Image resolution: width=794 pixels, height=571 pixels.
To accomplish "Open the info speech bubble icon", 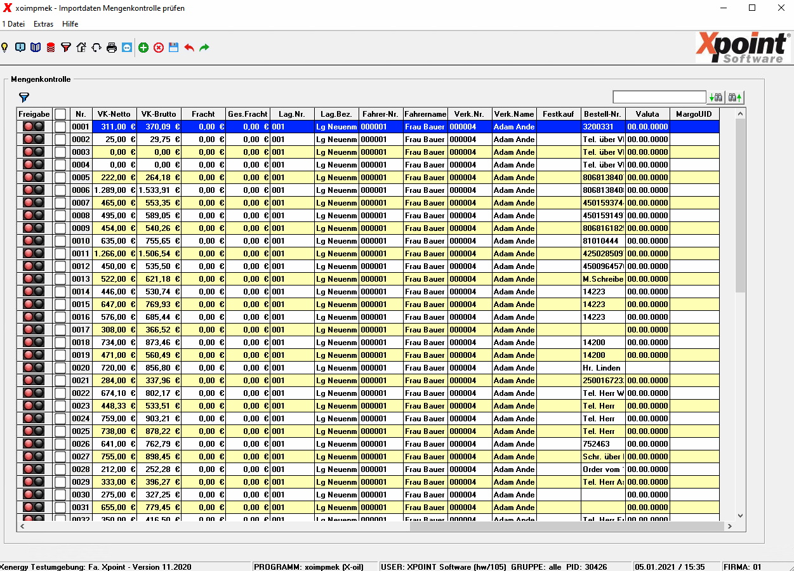I will point(20,48).
